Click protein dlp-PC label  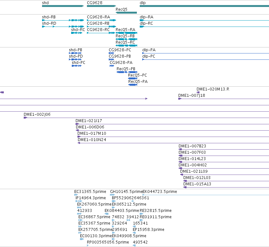point(149,57)
